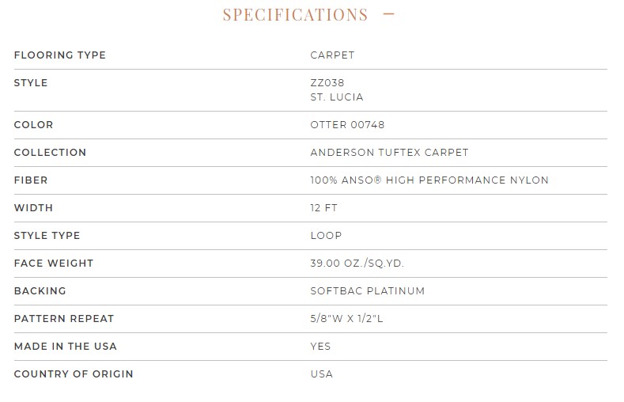This screenshot has width=624, height=402.
Task: Click the 39.00 OZ./SQ.YD. face weight
Action: click(x=357, y=263)
